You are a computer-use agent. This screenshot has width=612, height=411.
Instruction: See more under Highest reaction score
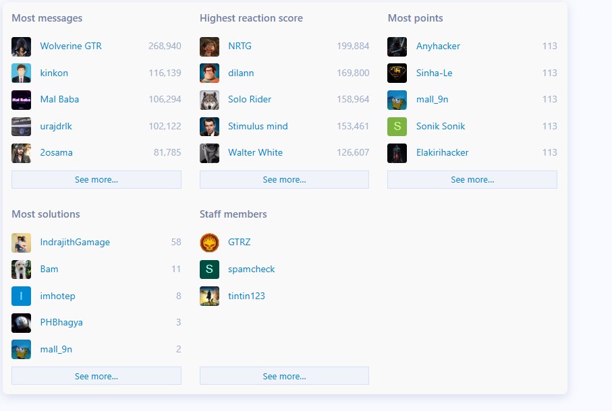pyautogui.click(x=284, y=180)
